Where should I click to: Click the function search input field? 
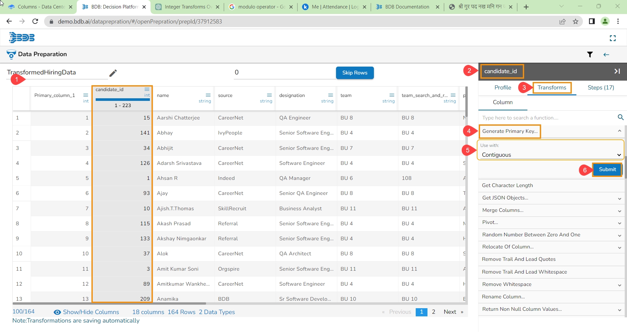pyautogui.click(x=547, y=118)
